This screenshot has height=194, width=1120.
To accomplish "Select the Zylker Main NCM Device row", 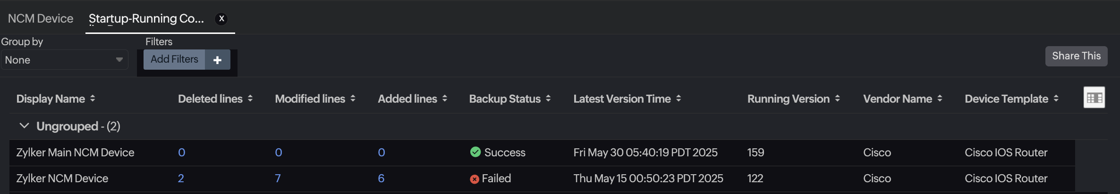I will tap(76, 153).
